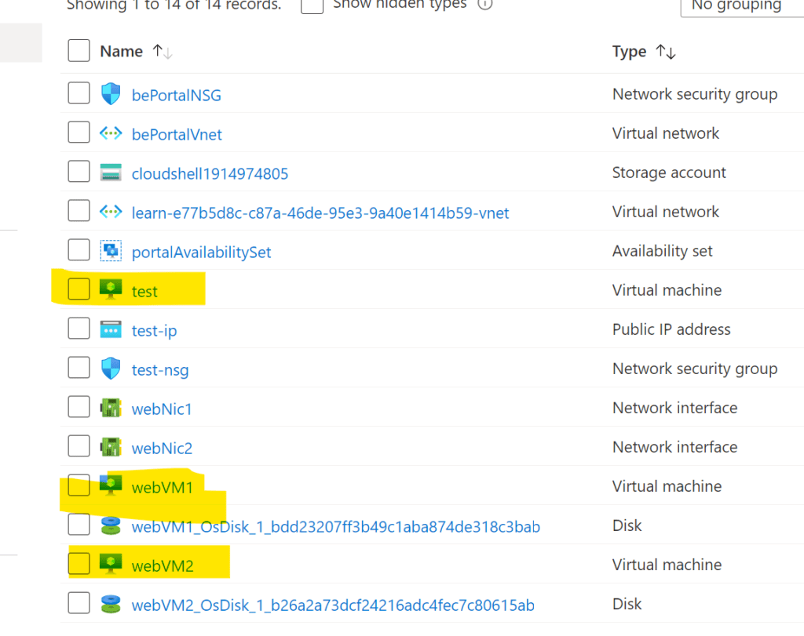804x636 pixels.
Task: Sort the list by Type column
Action: 628,50
